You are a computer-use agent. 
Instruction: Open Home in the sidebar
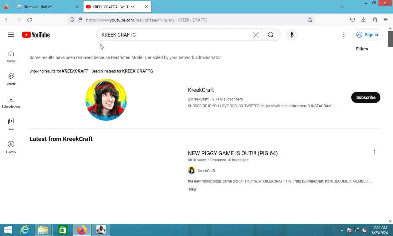pos(11,57)
